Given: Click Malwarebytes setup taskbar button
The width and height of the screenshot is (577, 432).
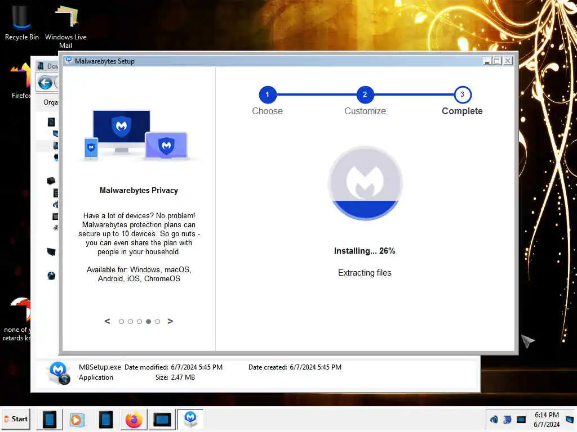Looking at the screenshot, I should 190,418.
